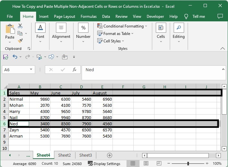Open the Formulas ribbon tab
This screenshot has height=167, width=228.
coord(88,17)
